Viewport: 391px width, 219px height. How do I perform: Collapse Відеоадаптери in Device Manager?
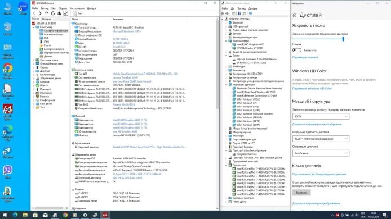pos(226,41)
